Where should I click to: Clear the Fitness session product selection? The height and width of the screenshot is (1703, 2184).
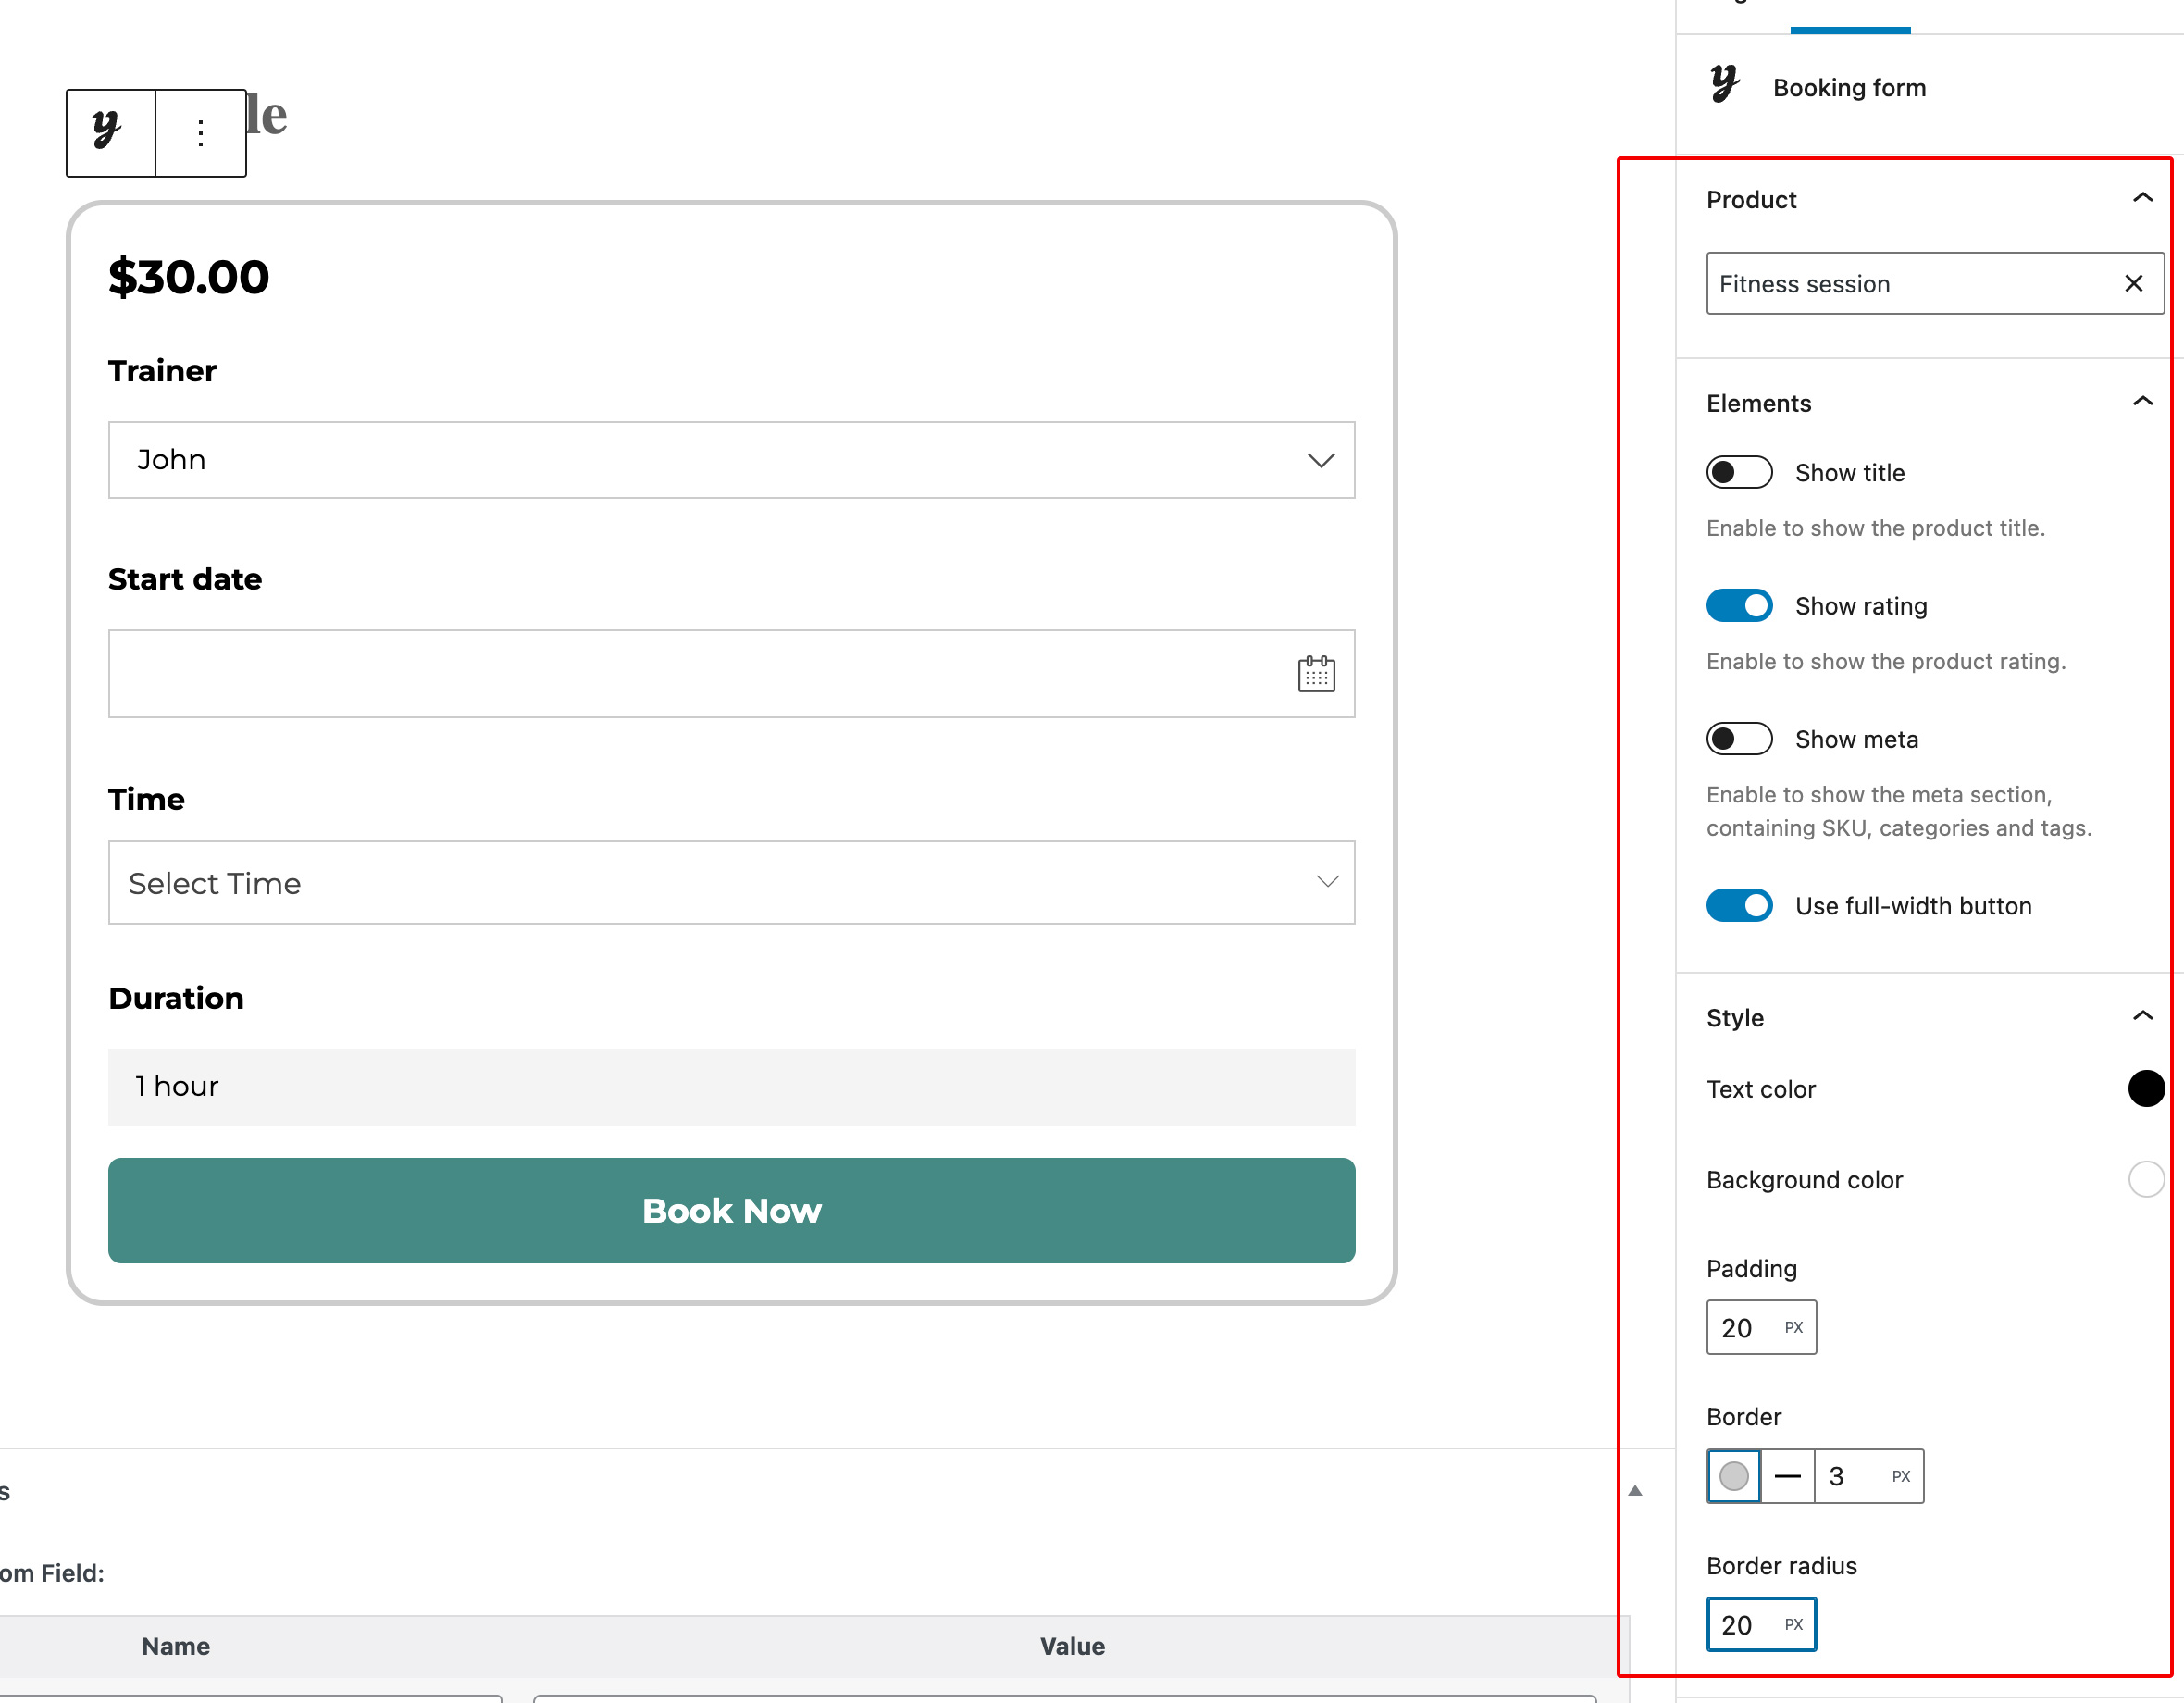(x=2133, y=284)
